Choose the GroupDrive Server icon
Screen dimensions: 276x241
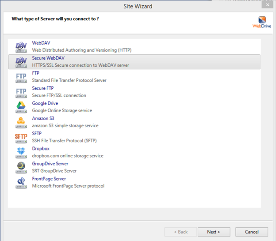(x=21, y=167)
